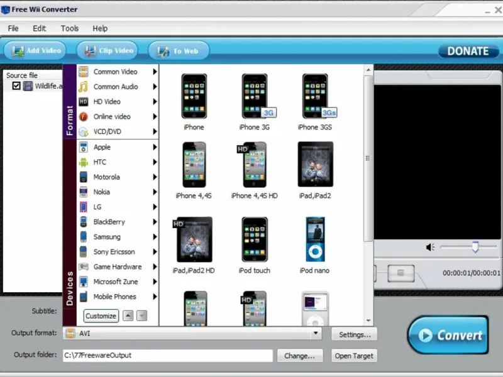Click the HTC android icon

pyautogui.click(x=84, y=162)
